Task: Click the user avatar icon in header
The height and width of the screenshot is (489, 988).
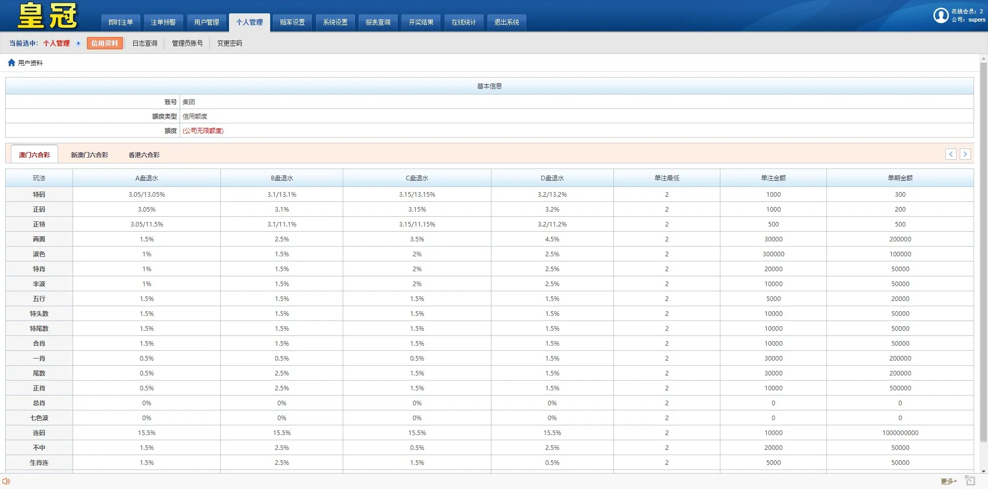Action: (941, 15)
